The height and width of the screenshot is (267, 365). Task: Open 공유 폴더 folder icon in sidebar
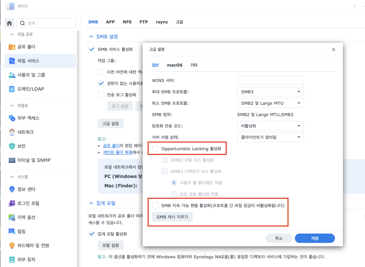pyautogui.click(x=12, y=47)
